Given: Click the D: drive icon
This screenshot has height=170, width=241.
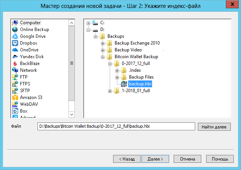Looking at the screenshot, I should pos(95,30).
